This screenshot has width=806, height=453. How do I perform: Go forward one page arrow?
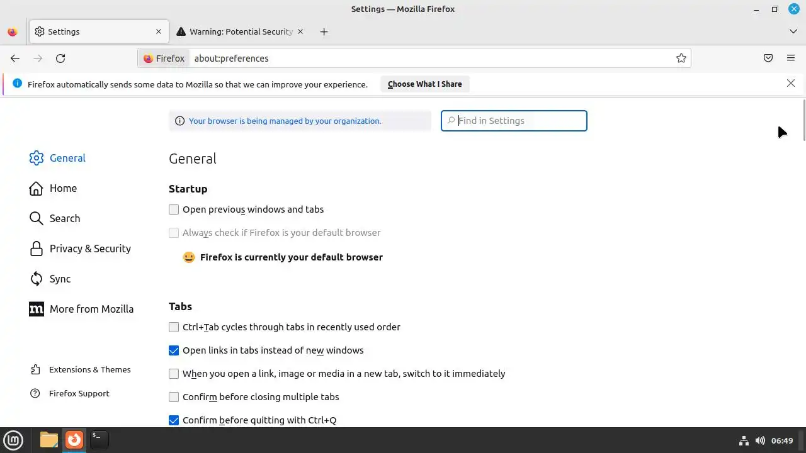38,59
